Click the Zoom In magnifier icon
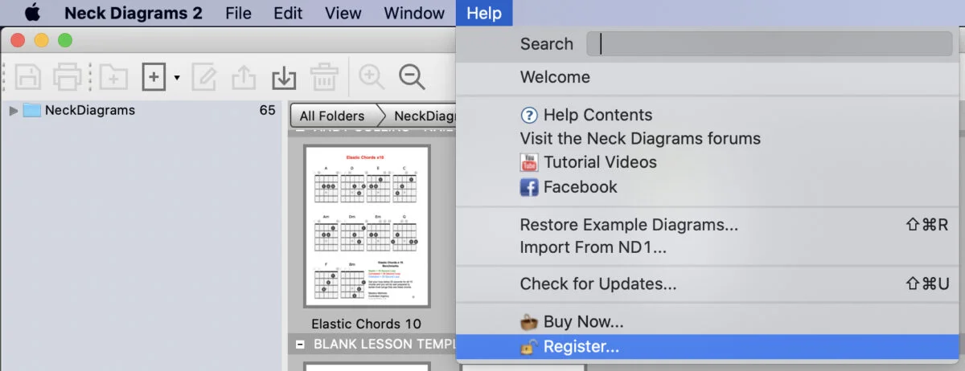This screenshot has height=371, width=965. pyautogui.click(x=372, y=77)
